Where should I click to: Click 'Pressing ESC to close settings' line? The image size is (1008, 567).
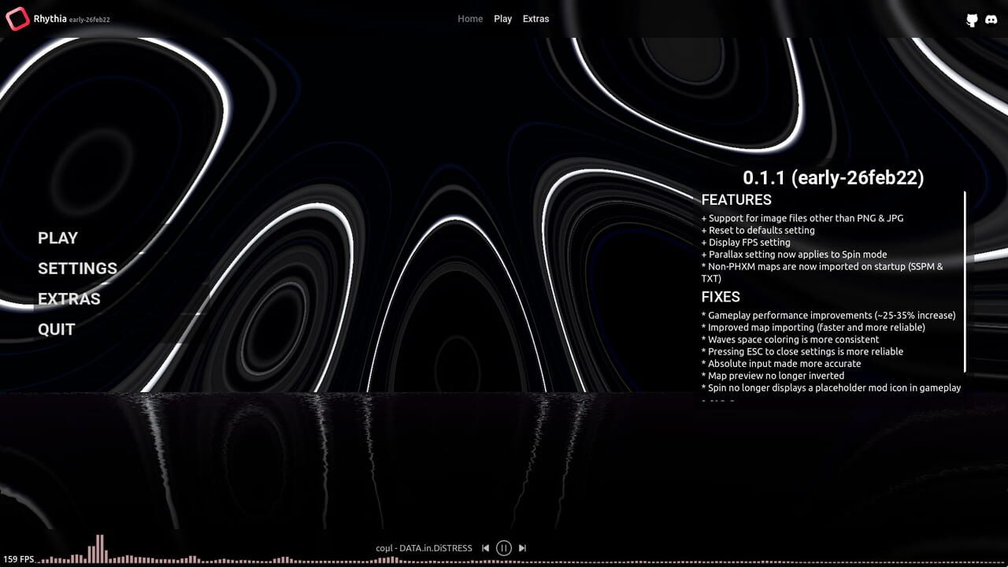(x=802, y=352)
